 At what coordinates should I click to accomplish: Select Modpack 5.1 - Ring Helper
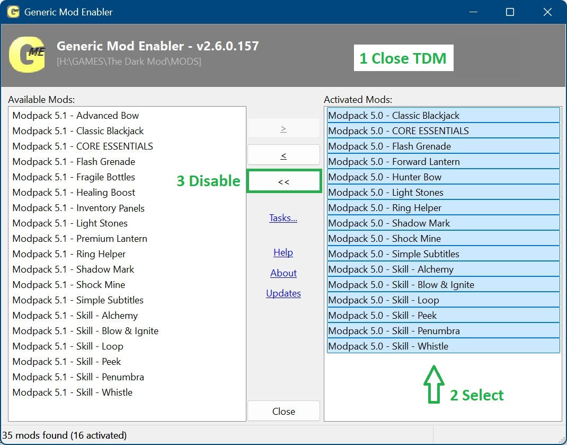tap(127, 254)
